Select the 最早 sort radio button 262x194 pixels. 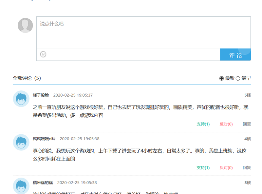tap(238, 78)
